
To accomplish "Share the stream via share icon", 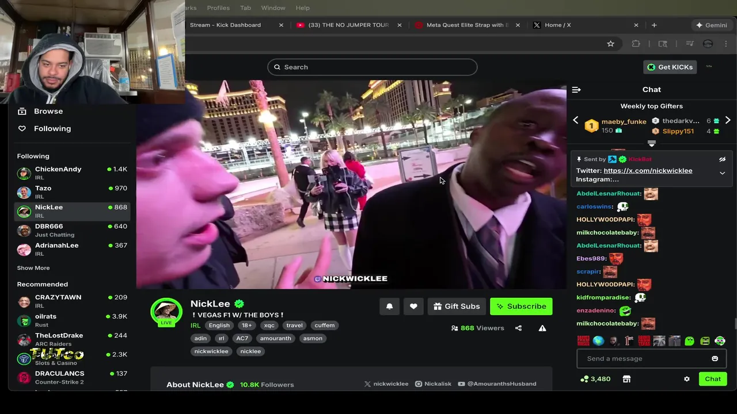I will pos(518,328).
